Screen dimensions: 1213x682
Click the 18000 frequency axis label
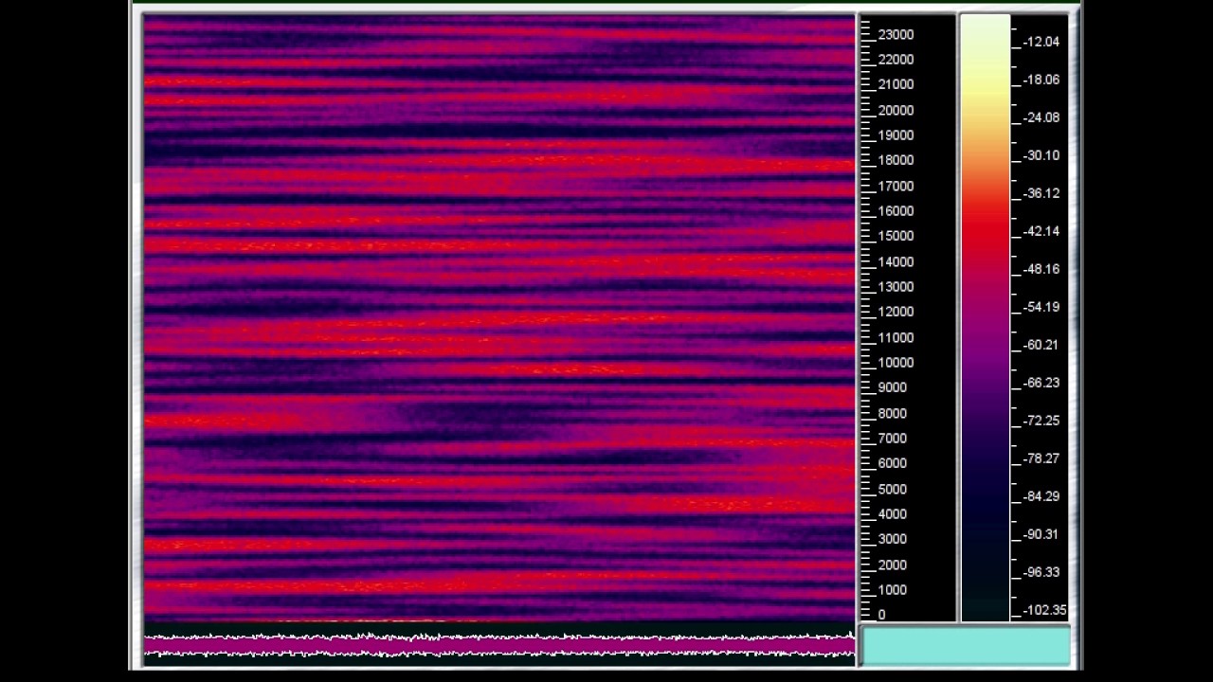[x=896, y=161]
